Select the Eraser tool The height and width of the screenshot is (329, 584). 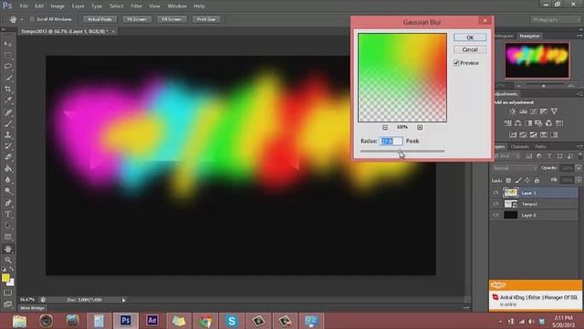pos(8,157)
